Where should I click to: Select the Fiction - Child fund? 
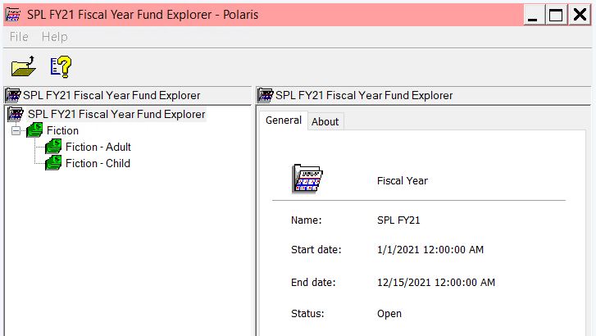[x=98, y=163]
